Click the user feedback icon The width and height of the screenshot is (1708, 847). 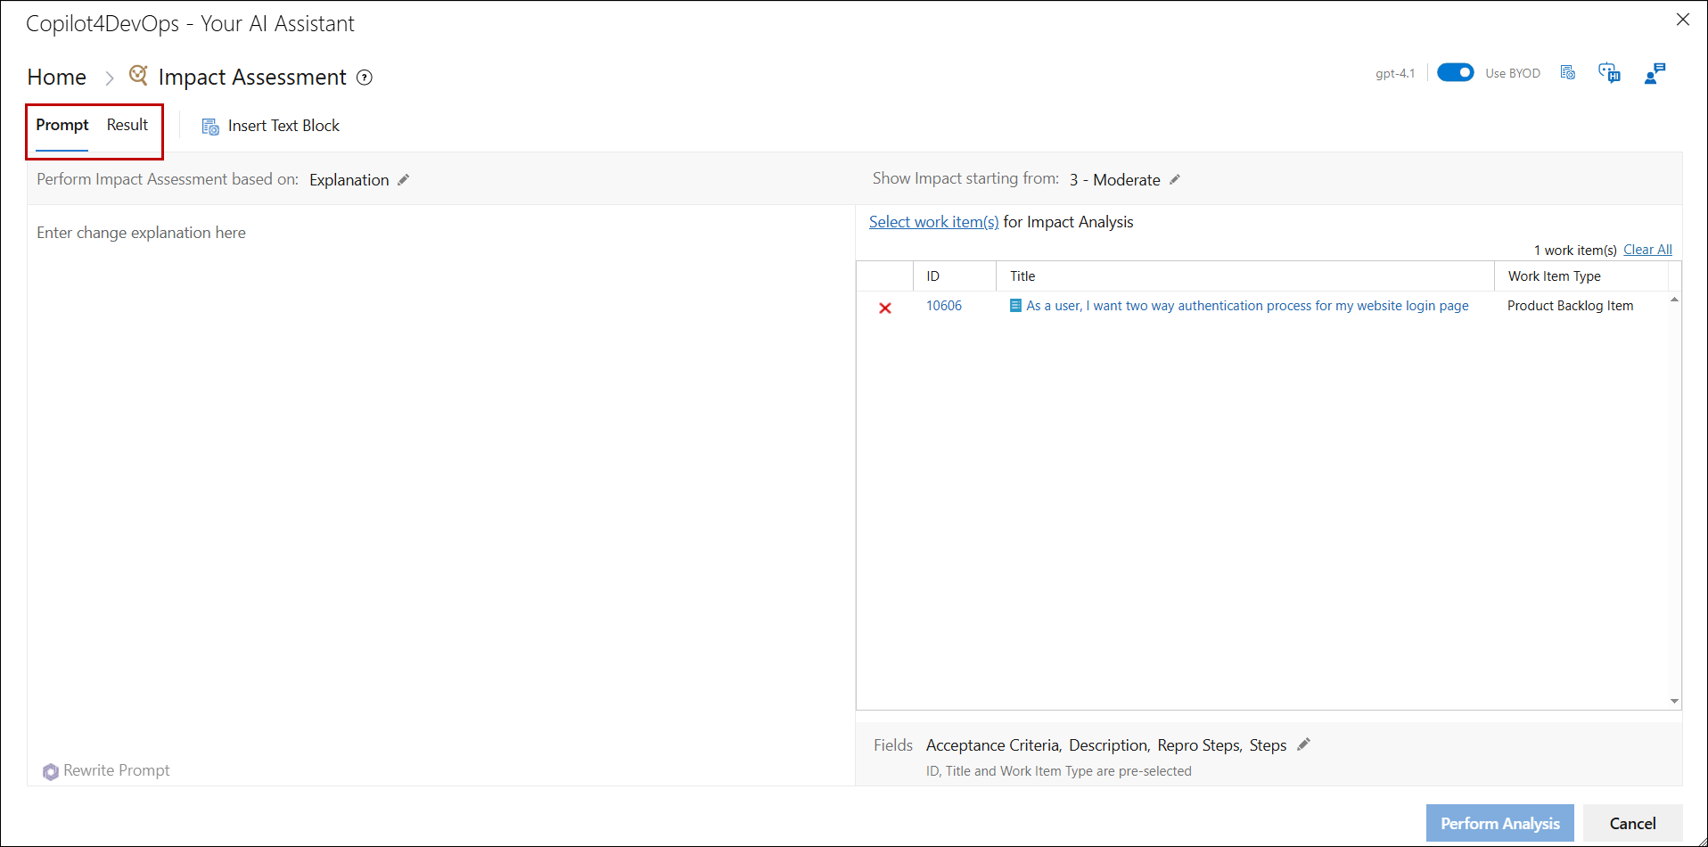pos(1655,73)
